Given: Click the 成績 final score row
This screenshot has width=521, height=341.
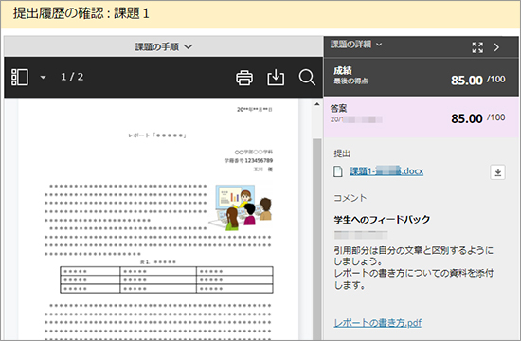Looking at the screenshot, I should pos(421,77).
